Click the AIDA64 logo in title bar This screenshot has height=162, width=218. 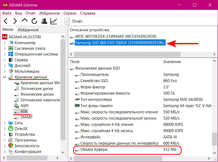click(x=5, y=5)
